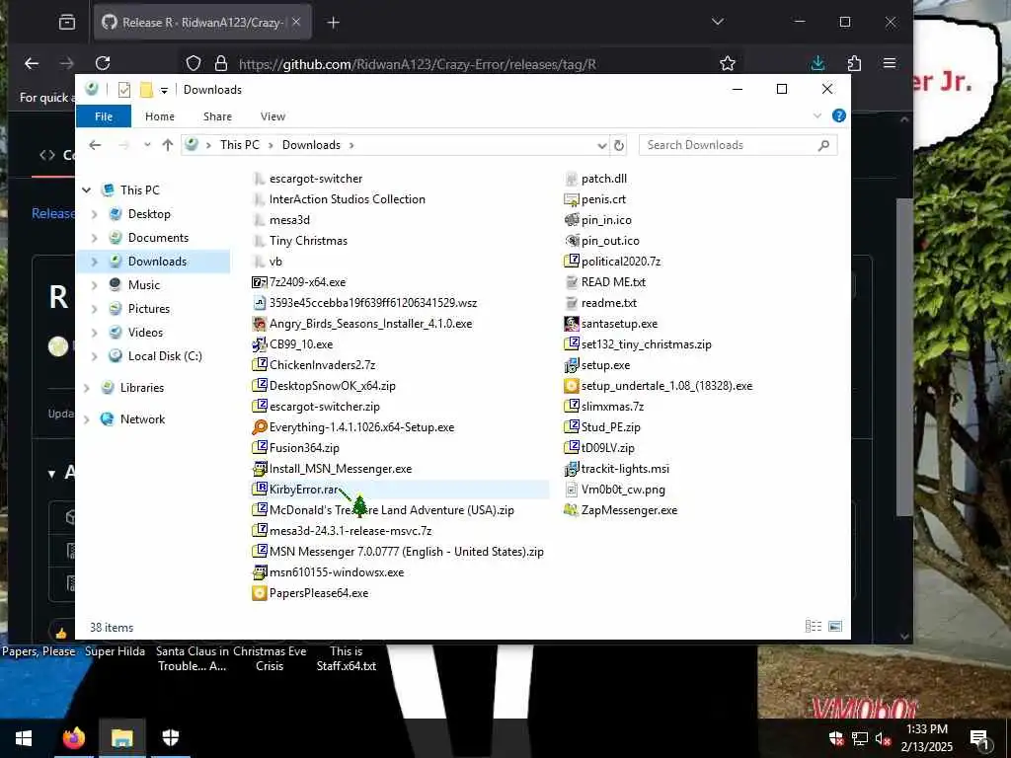1011x758 pixels.
Task: Select the CB99_10.exe file icon
Action: pos(260,344)
